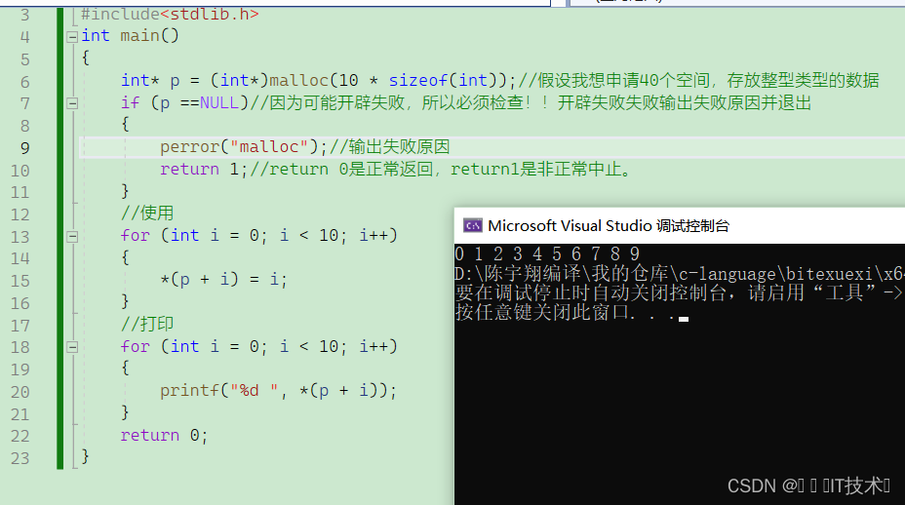Click the console output '0 1 2 3 4 5 6 7 8 9'
Screen dimensions: 905x505
click(x=547, y=253)
